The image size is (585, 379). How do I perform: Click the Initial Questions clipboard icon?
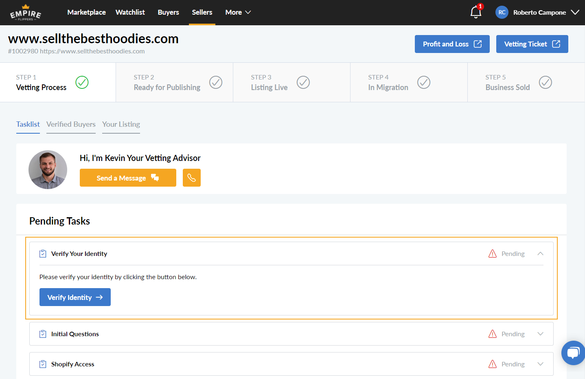pyautogui.click(x=43, y=334)
